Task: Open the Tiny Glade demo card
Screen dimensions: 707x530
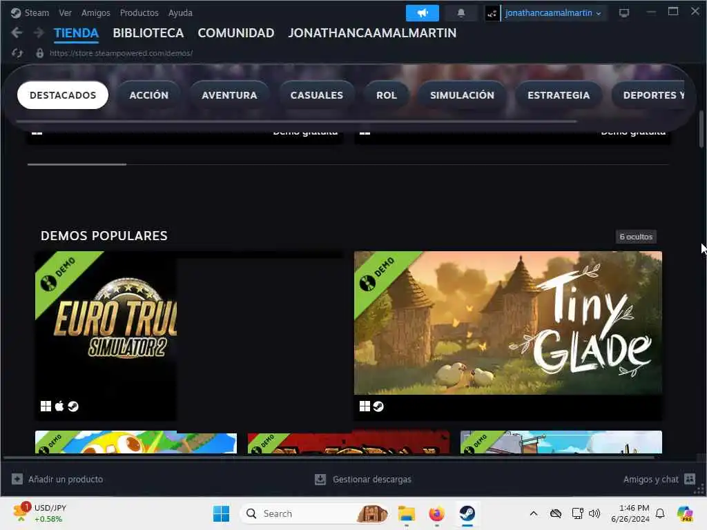Action: pos(508,336)
